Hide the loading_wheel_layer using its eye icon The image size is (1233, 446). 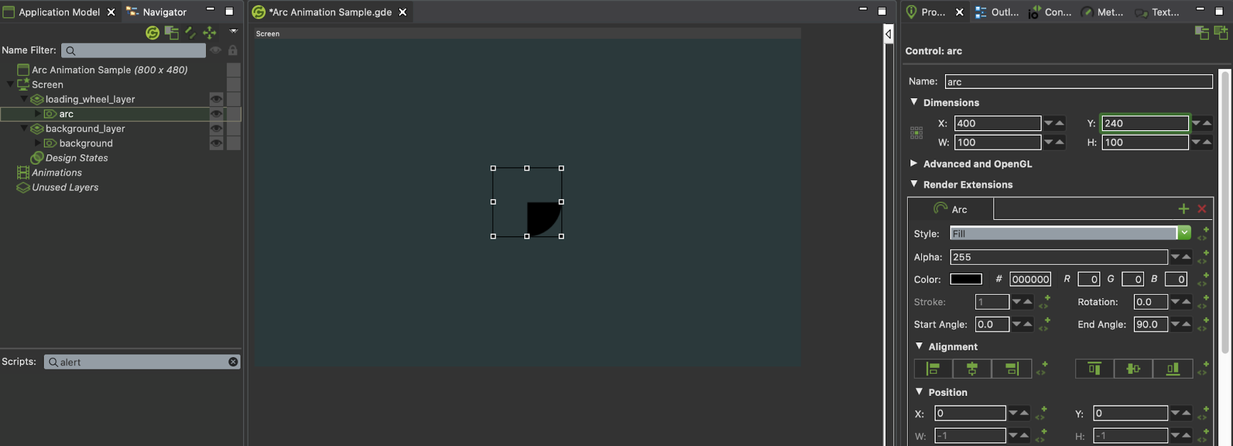click(x=216, y=99)
